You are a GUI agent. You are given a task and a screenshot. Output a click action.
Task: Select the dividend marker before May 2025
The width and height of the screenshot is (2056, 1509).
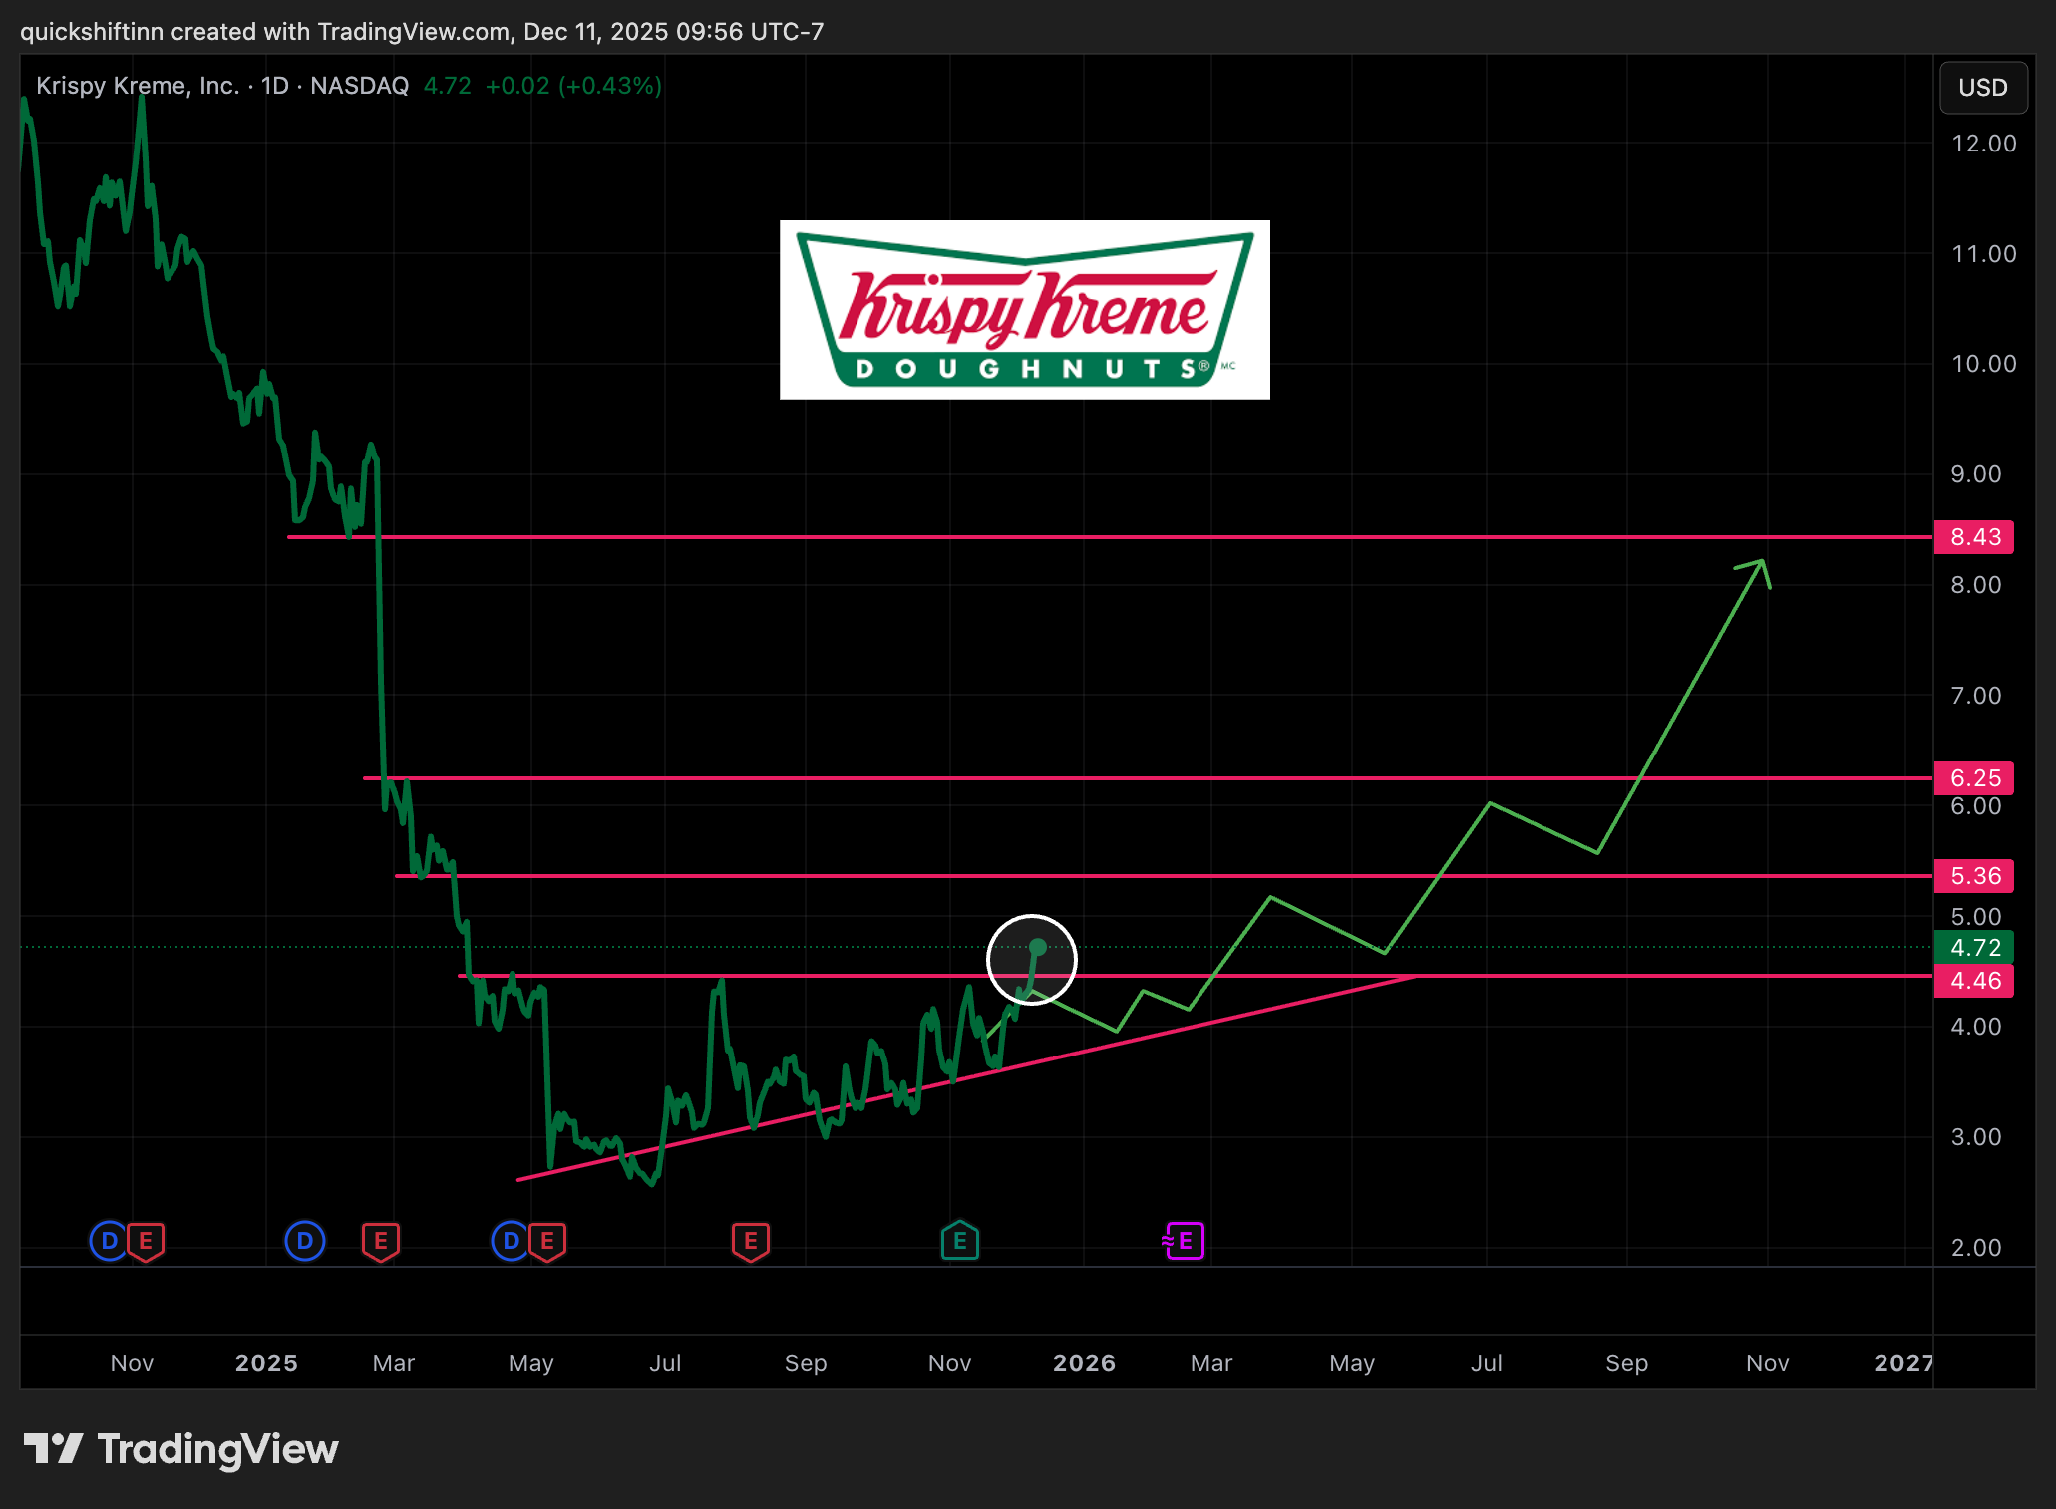point(511,1241)
